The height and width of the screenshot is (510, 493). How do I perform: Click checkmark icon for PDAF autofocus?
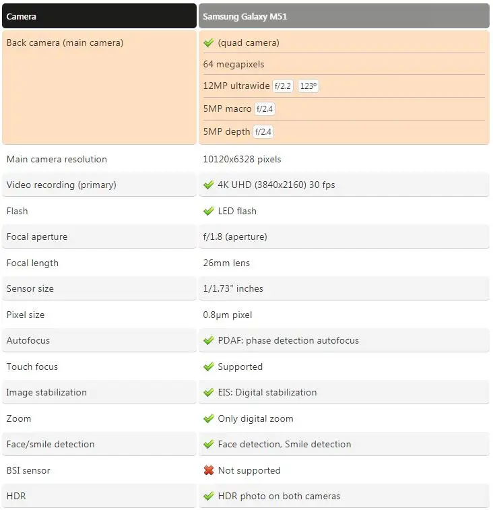coord(209,340)
